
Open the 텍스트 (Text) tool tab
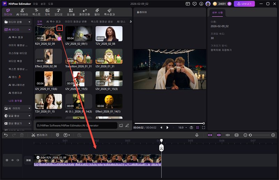click(36, 12)
